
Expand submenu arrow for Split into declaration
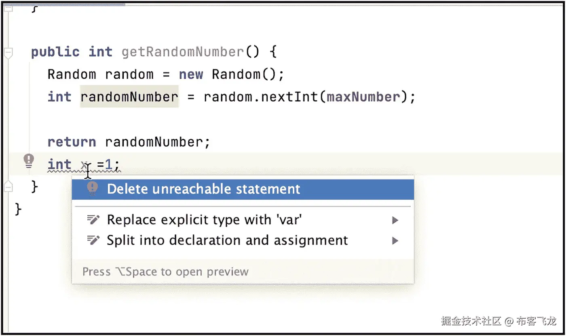coord(395,241)
